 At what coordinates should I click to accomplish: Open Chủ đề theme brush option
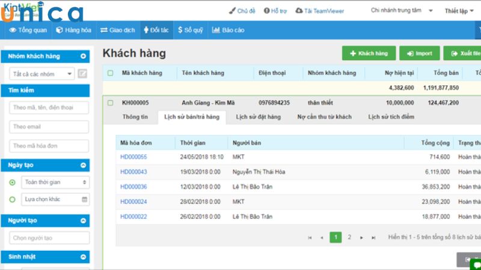tap(242, 11)
